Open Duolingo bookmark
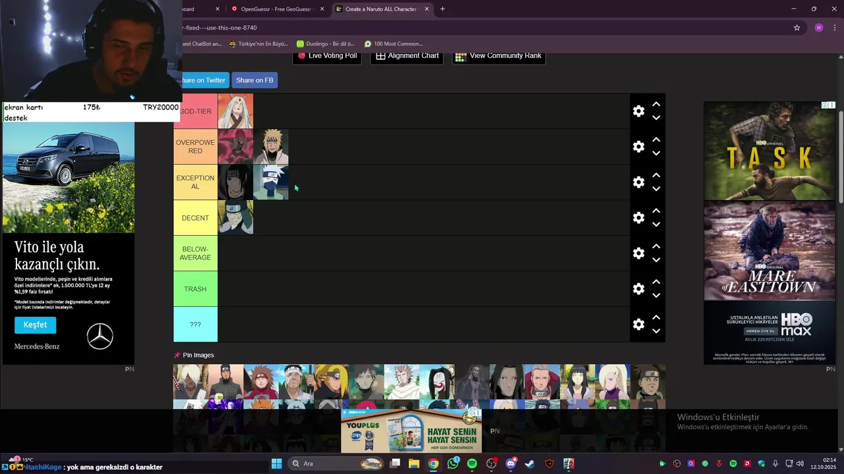This screenshot has height=474, width=844. (x=325, y=44)
